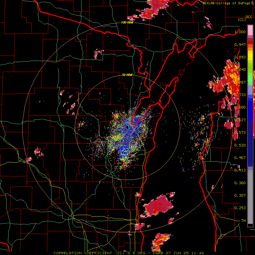255x255 pixels.
Task: Click the 0.627 color scale value
Action: point(240,120)
